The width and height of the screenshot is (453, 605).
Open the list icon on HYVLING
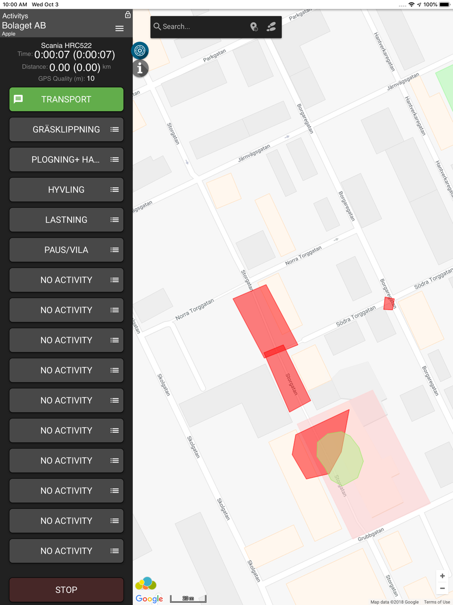(115, 190)
